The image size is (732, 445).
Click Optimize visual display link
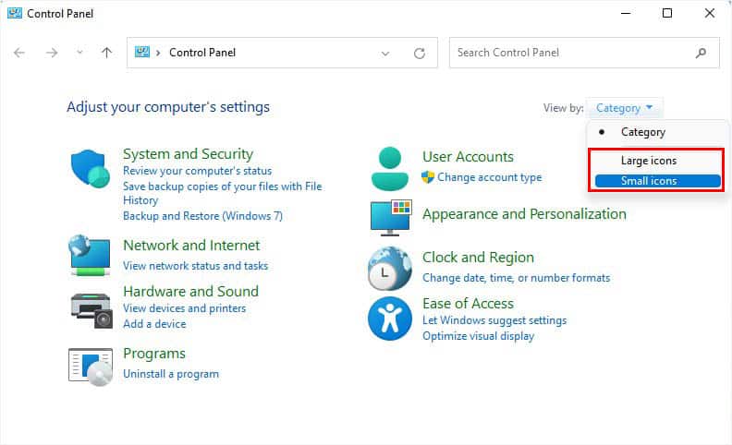pos(478,336)
